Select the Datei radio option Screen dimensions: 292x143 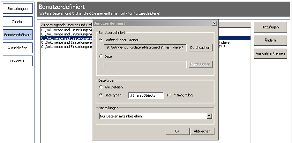(x=101, y=56)
